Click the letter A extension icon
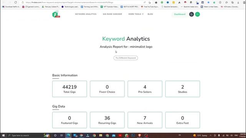The width and height of the screenshot is (246, 138). click(x=180, y=2)
